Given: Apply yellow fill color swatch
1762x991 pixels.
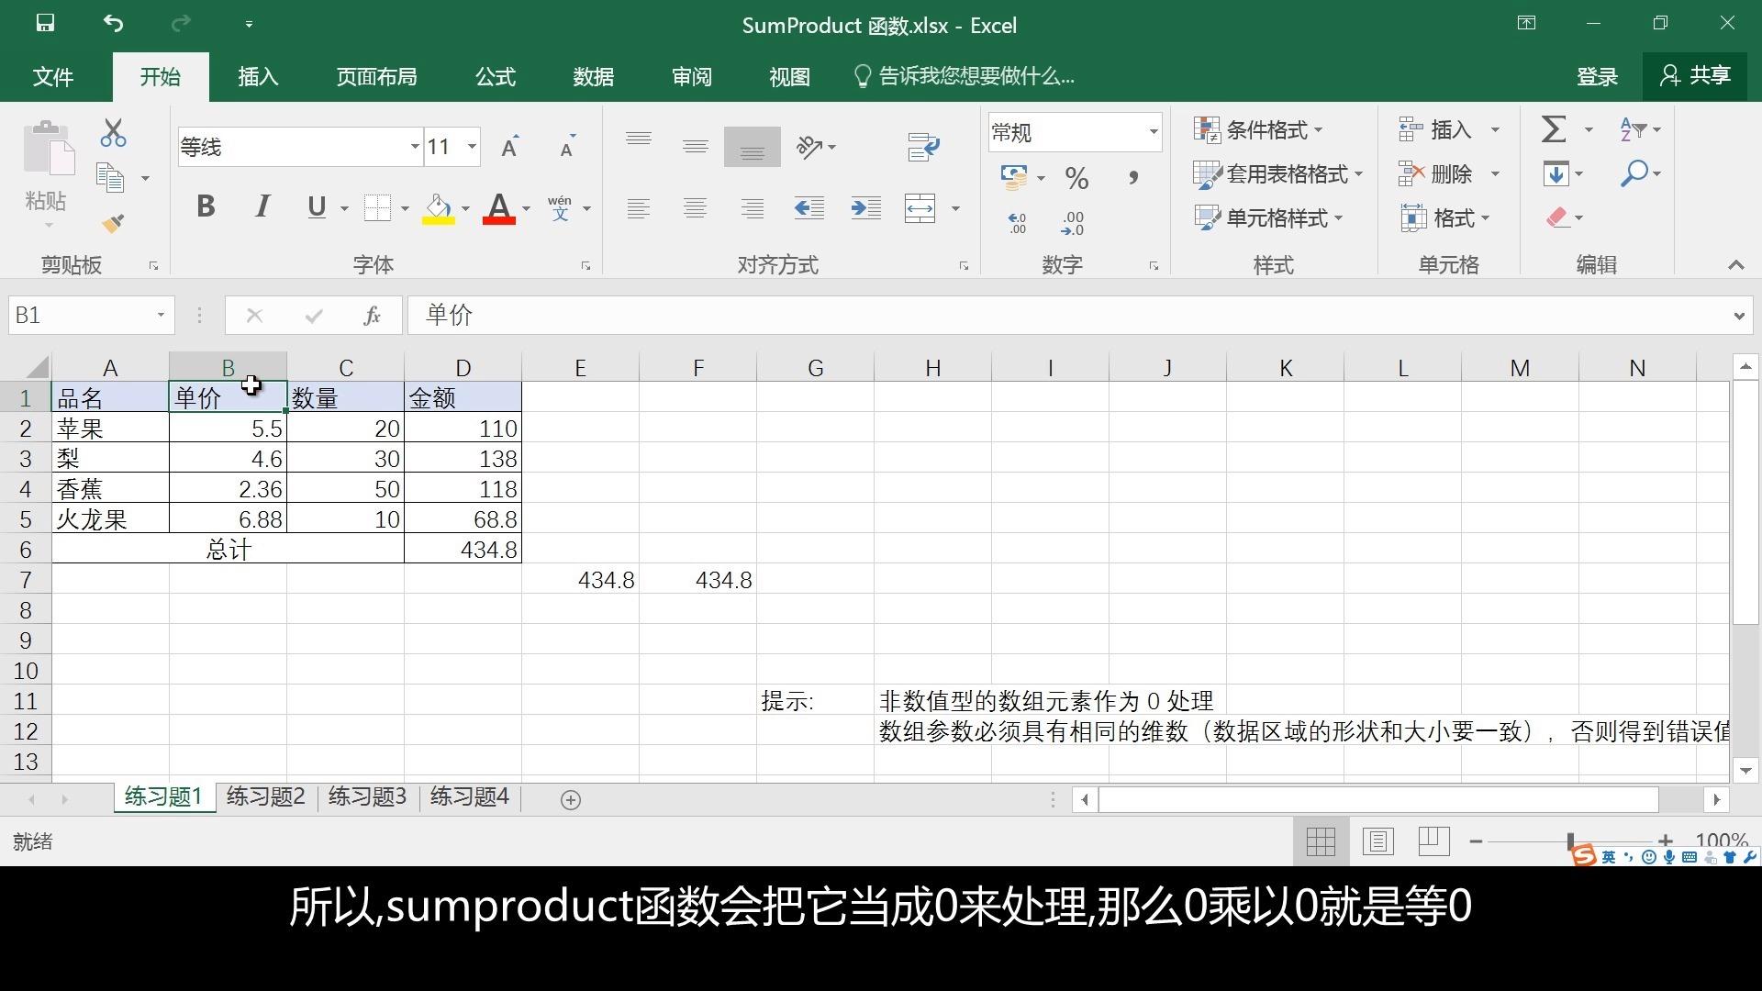Looking at the screenshot, I should [x=439, y=209].
